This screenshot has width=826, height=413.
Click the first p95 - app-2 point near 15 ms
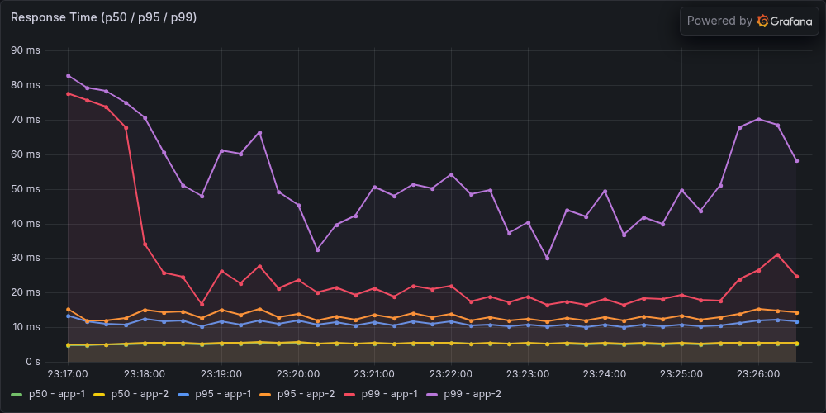pos(68,309)
